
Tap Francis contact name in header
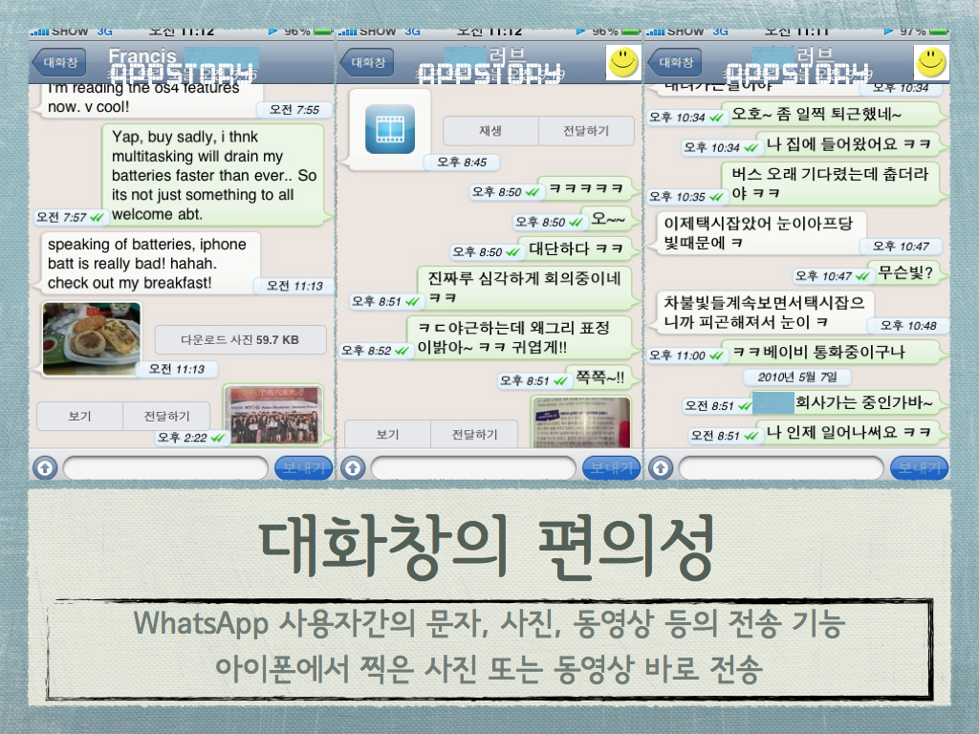click(x=142, y=56)
